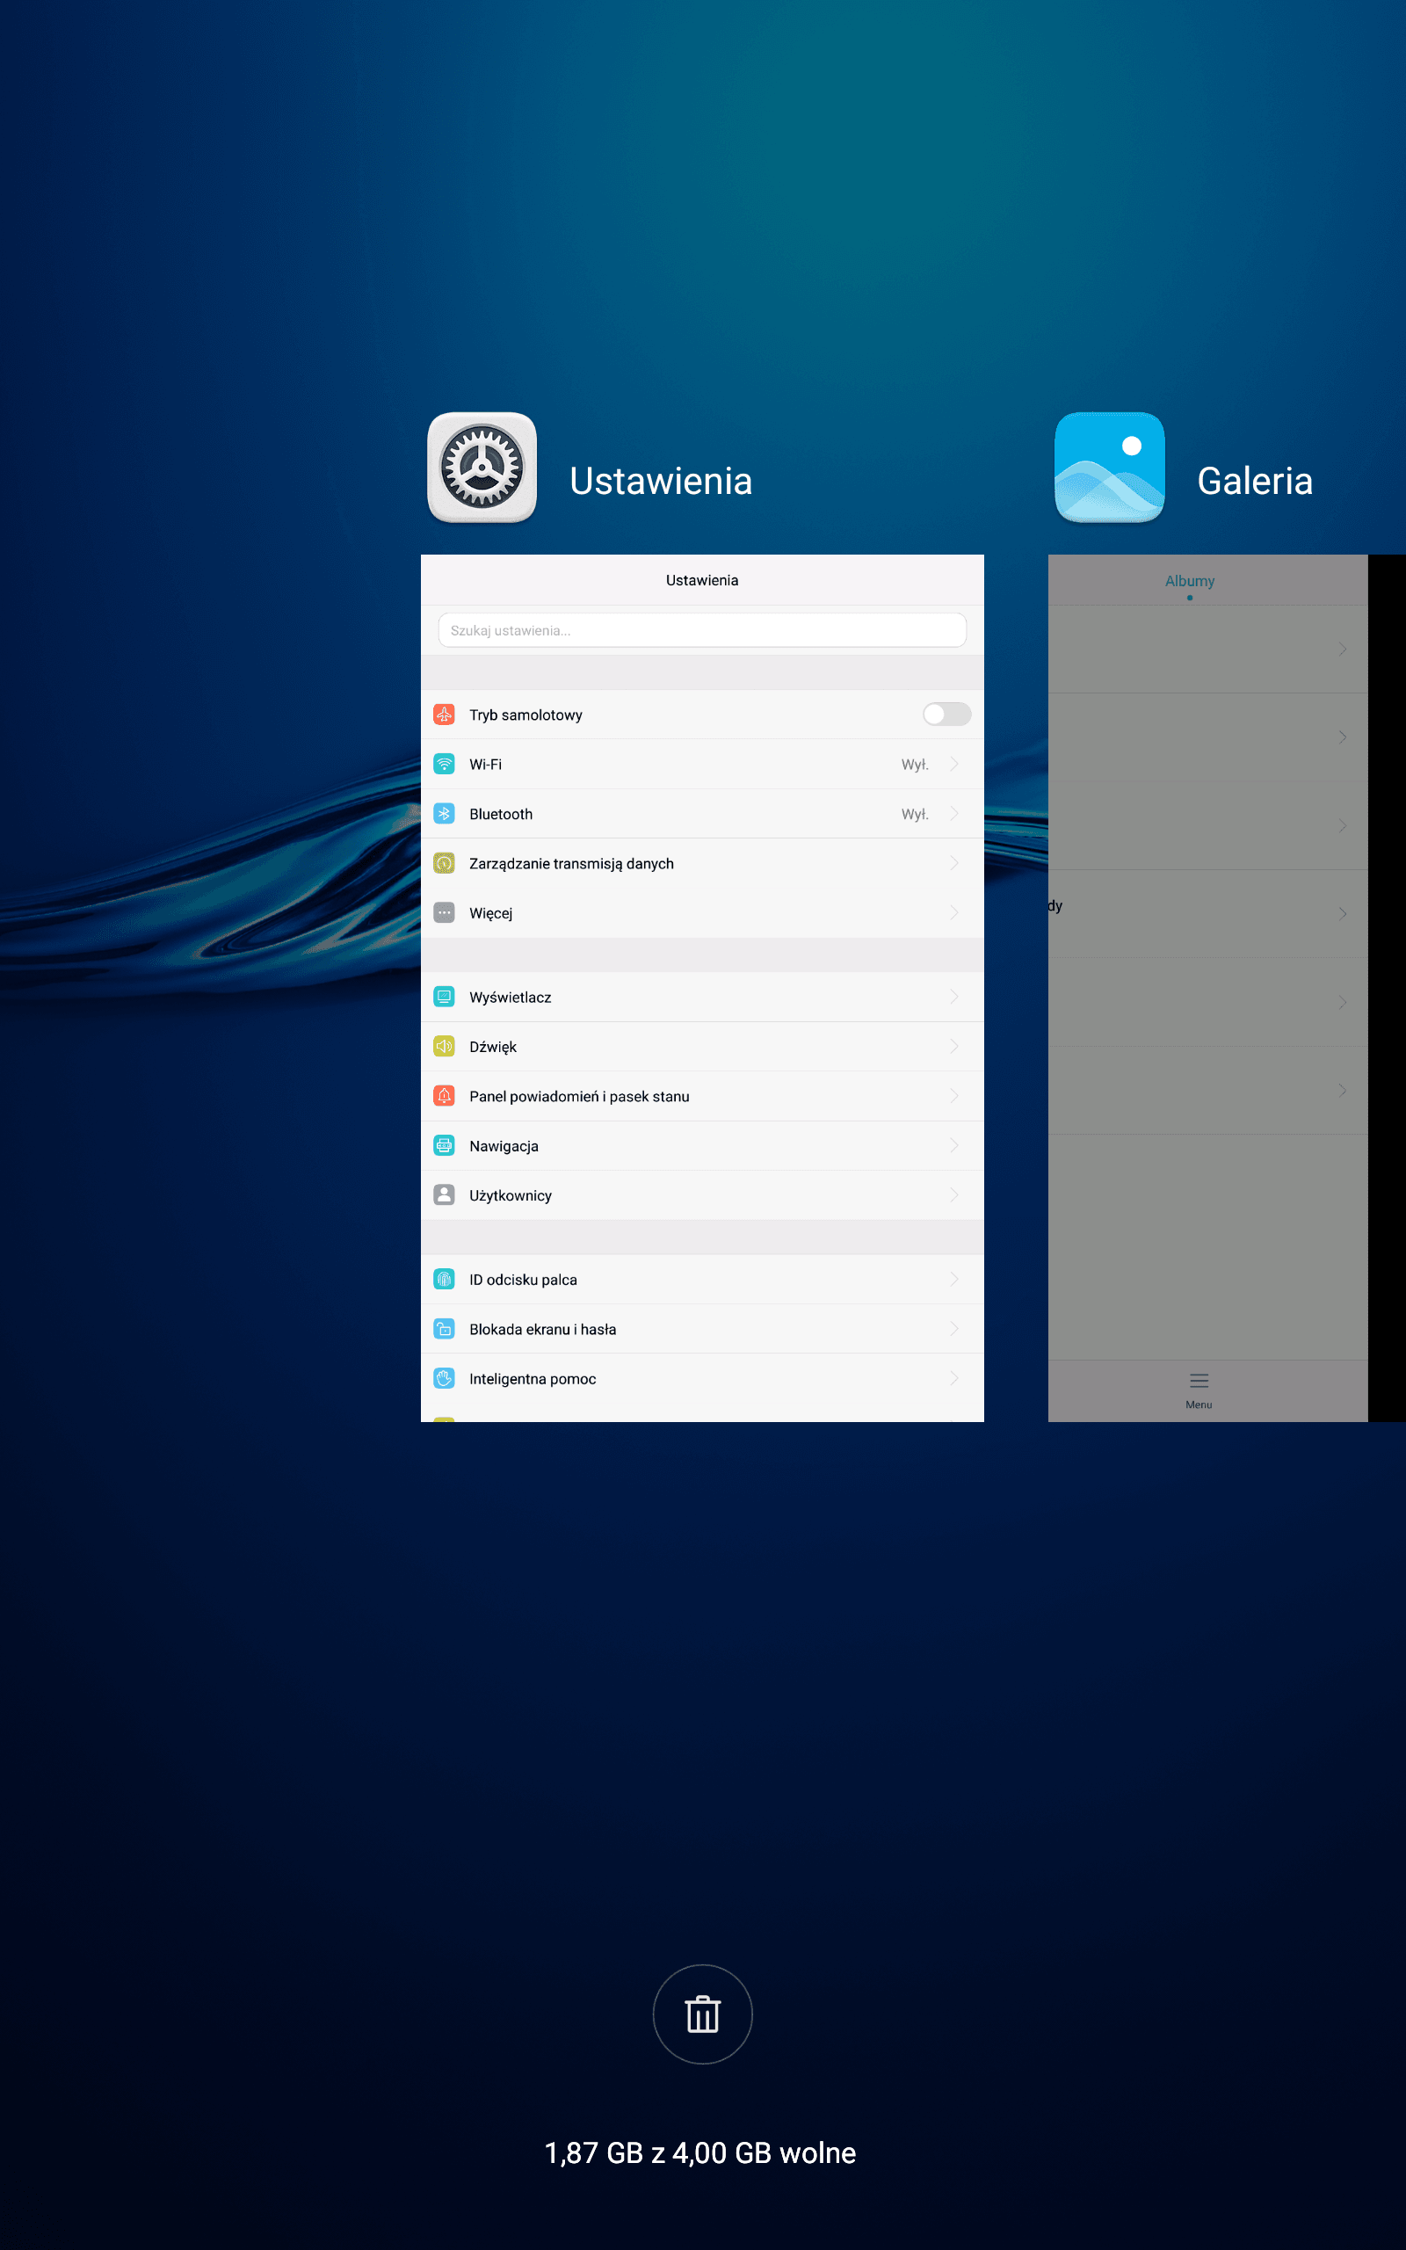Open chevron on Więcej row
Viewport: 1406px width, 2250px height.
[954, 913]
